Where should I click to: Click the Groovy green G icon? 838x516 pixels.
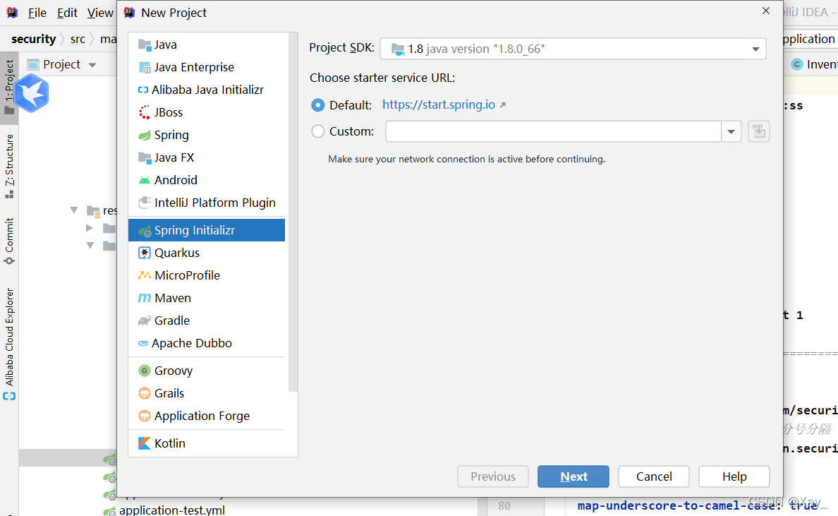(145, 371)
